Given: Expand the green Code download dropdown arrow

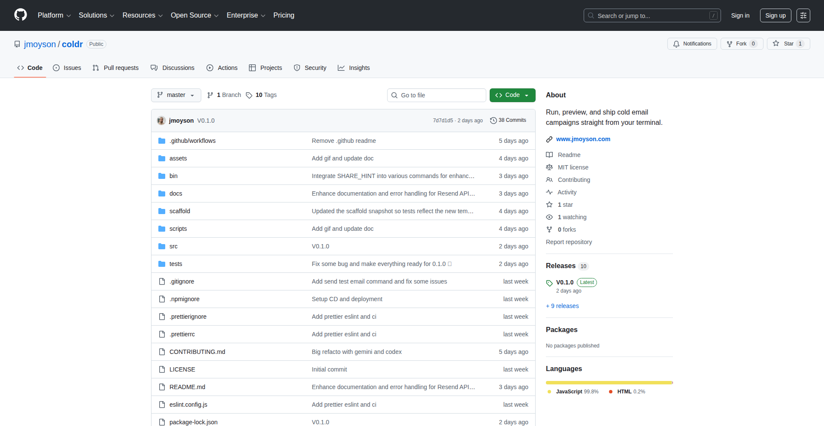Looking at the screenshot, I should coord(527,95).
